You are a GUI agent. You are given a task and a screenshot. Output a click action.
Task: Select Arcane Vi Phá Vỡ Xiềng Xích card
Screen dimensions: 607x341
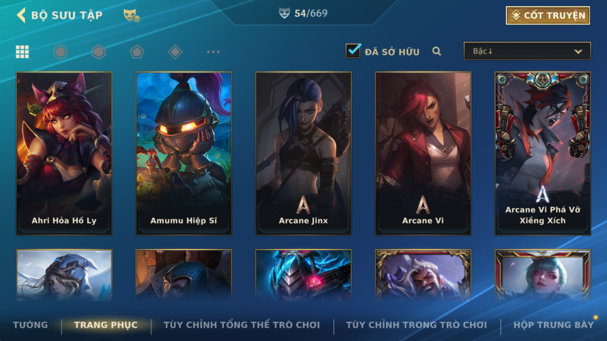[543, 153]
